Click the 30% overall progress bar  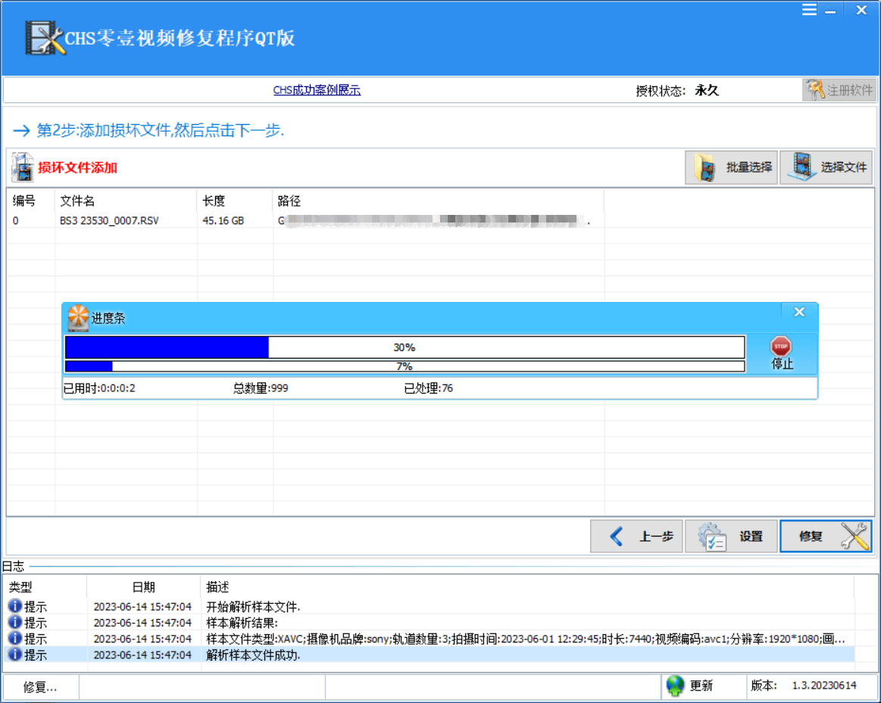click(x=405, y=347)
